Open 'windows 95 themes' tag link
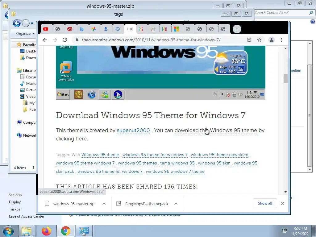This screenshot has height=237, width=316. pos(137,163)
